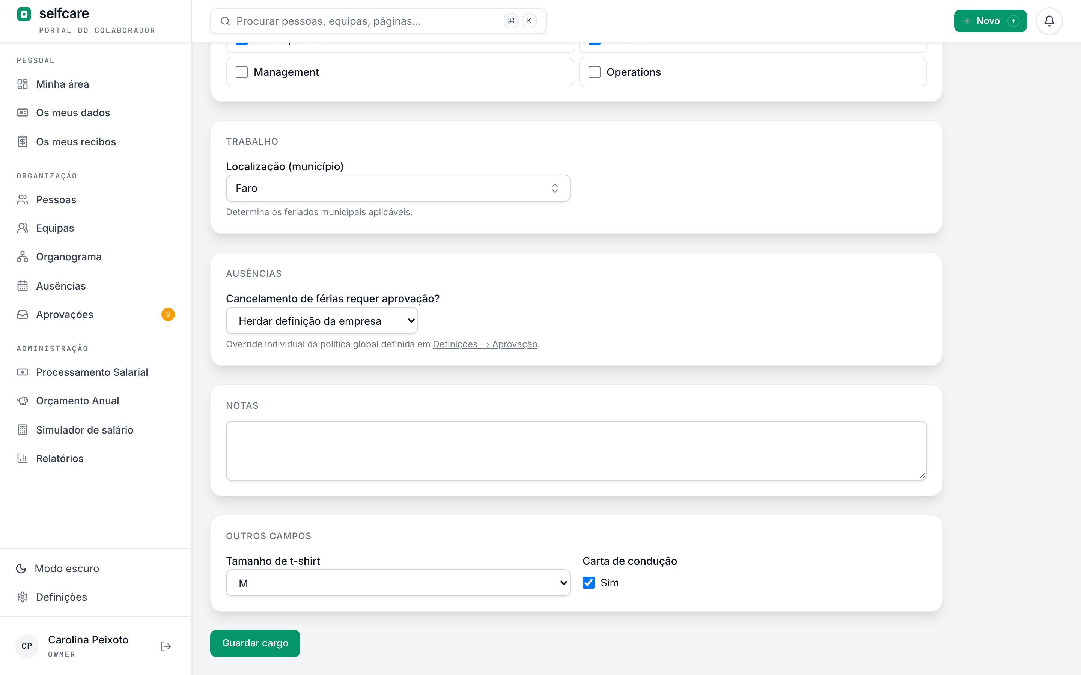1081x675 pixels.
Task: Click the Ausências calendar icon
Action: point(23,286)
